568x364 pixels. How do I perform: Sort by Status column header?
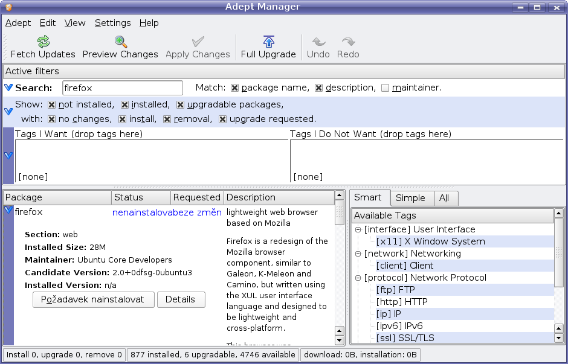point(141,197)
